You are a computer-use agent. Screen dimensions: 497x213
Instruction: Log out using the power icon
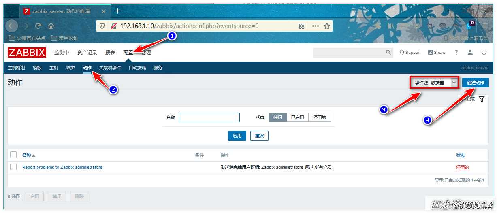click(484, 52)
